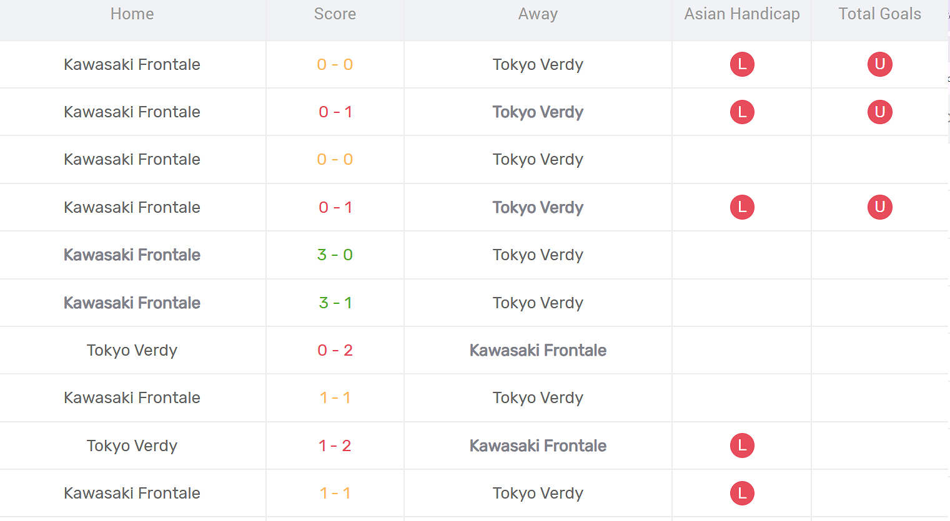Open the 3 - 0 match score

point(335,255)
